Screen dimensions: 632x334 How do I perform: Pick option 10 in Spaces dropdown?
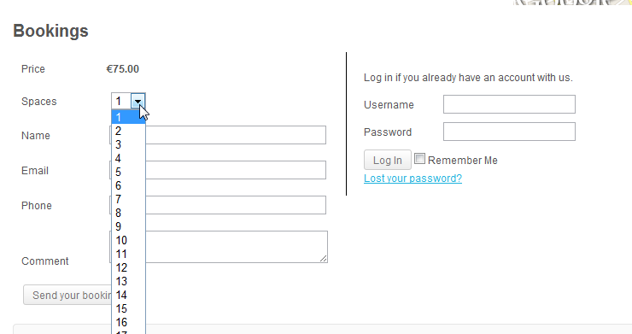coord(128,240)
